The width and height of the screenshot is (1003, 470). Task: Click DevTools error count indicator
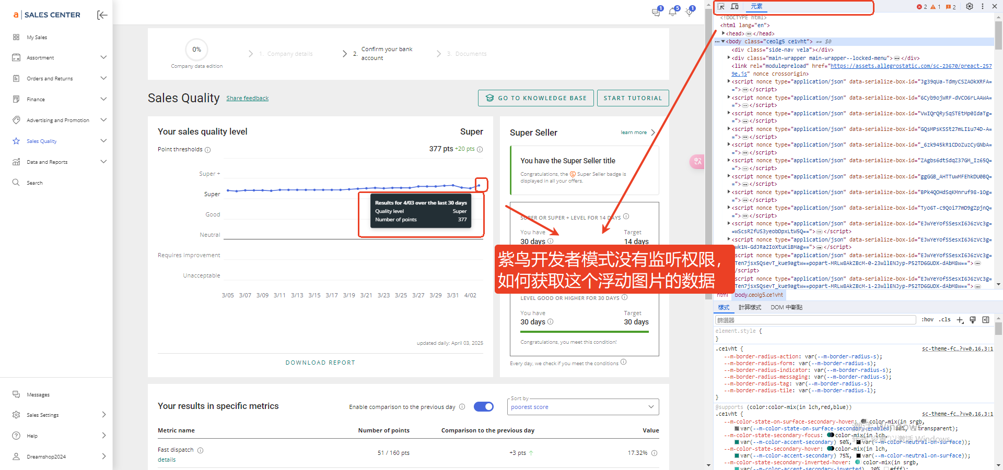pos(922,7)
